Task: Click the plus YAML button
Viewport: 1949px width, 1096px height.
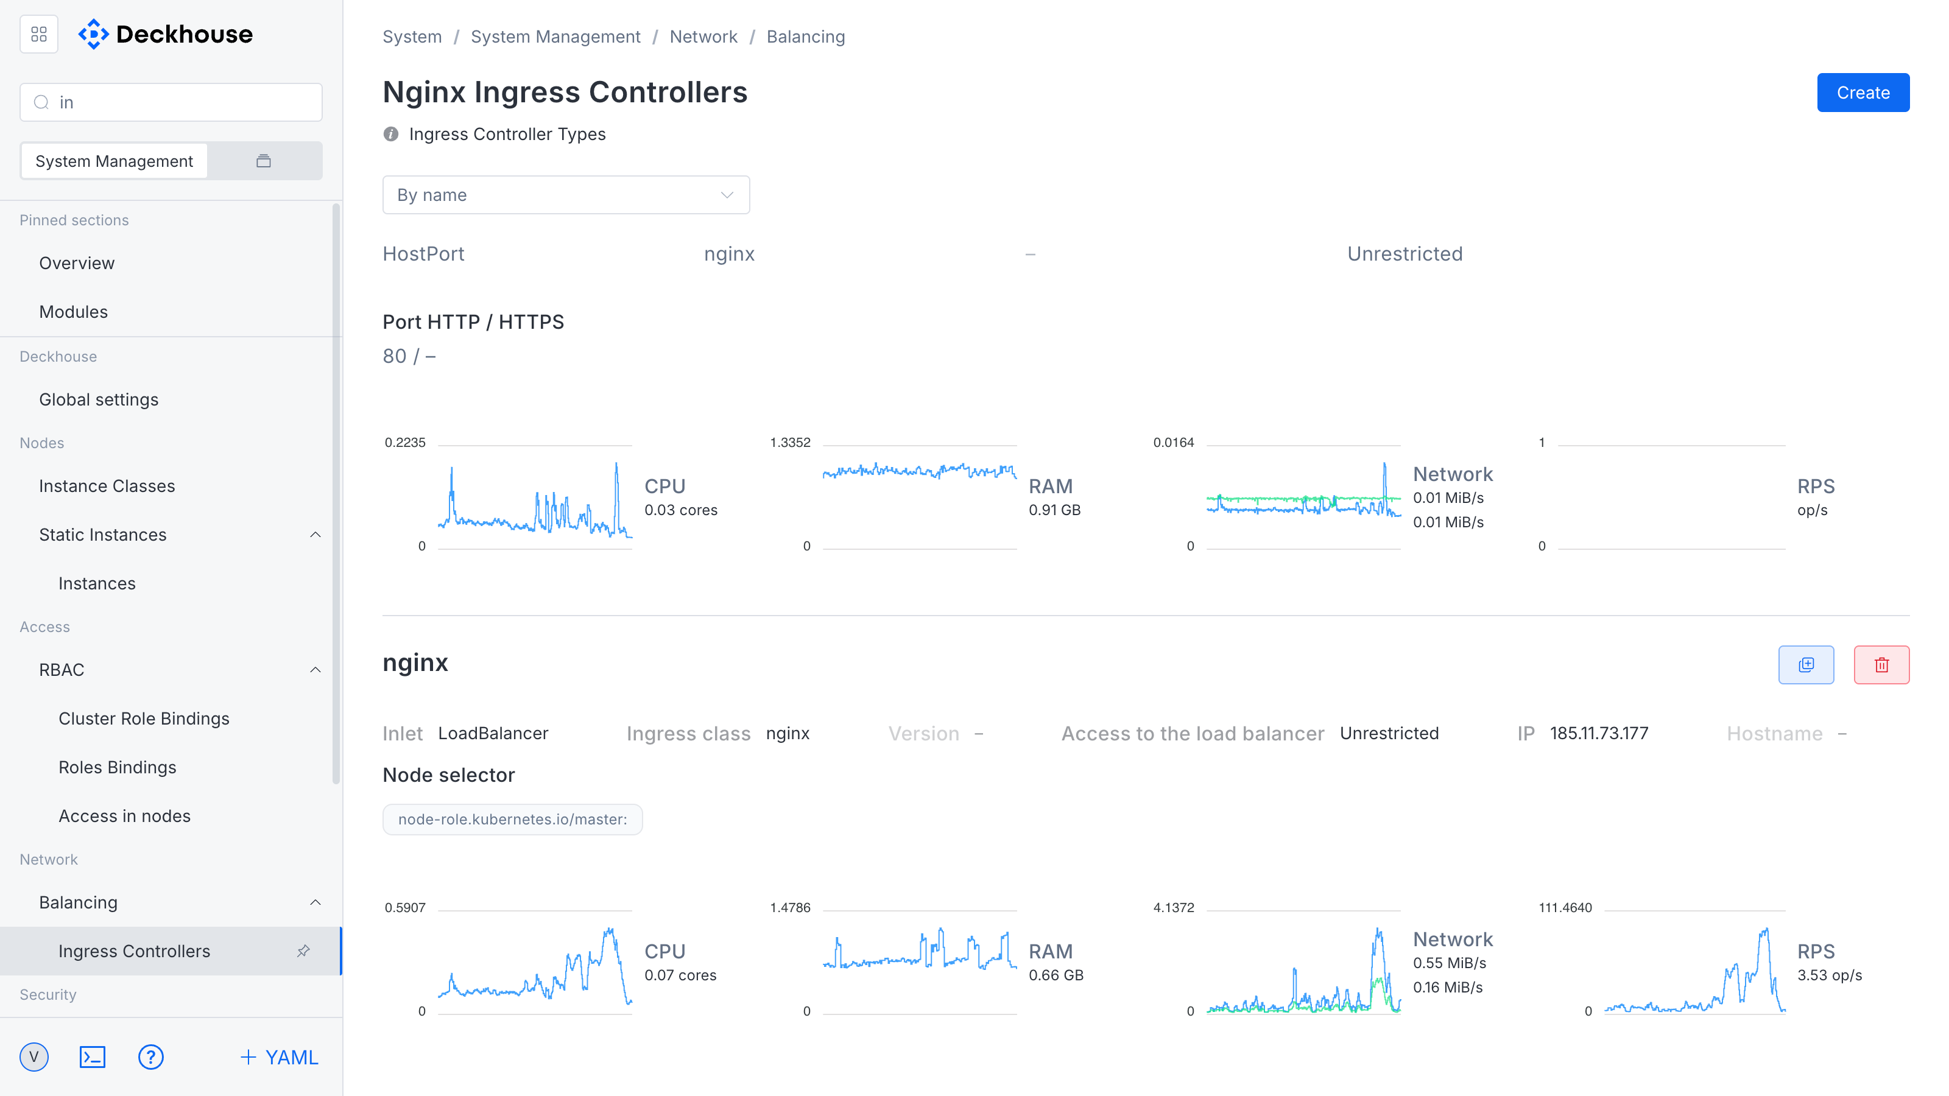Action: (279, 1056)
